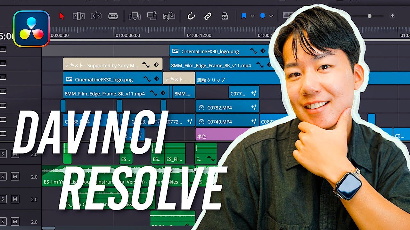Select CinemaLineFX30_logo.png clip on the top video track
This screenshot has height=230, width=410.
point(219,50)
